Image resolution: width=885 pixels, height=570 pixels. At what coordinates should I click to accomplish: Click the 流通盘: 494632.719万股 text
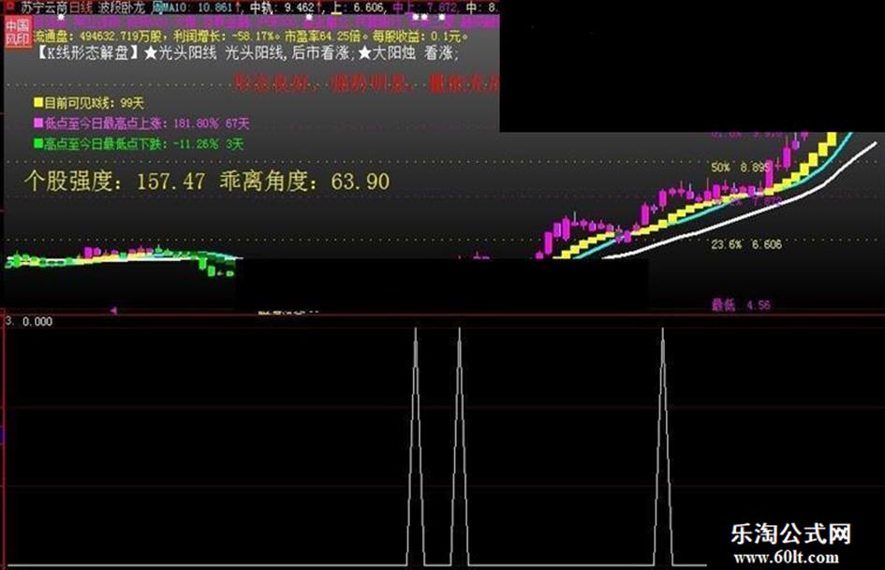point(101,37)
